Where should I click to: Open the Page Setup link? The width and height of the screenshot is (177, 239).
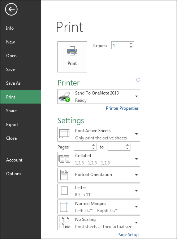click(x=128, y=235)
